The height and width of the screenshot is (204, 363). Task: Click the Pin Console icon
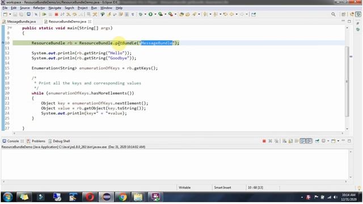pyautogui.click(x=317, y=141)
